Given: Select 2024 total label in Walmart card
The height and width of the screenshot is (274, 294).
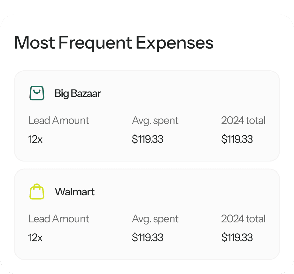Looking at the screenshot, I should pos(243,219).
